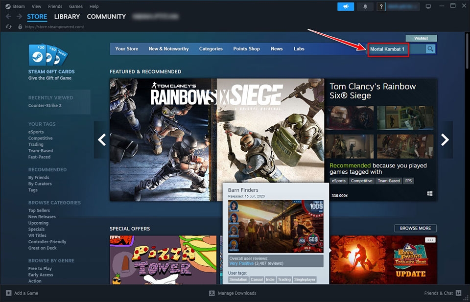Open the eSports tag in Your Tags
The image size is (470, 302).
click(x=36, y=132)
